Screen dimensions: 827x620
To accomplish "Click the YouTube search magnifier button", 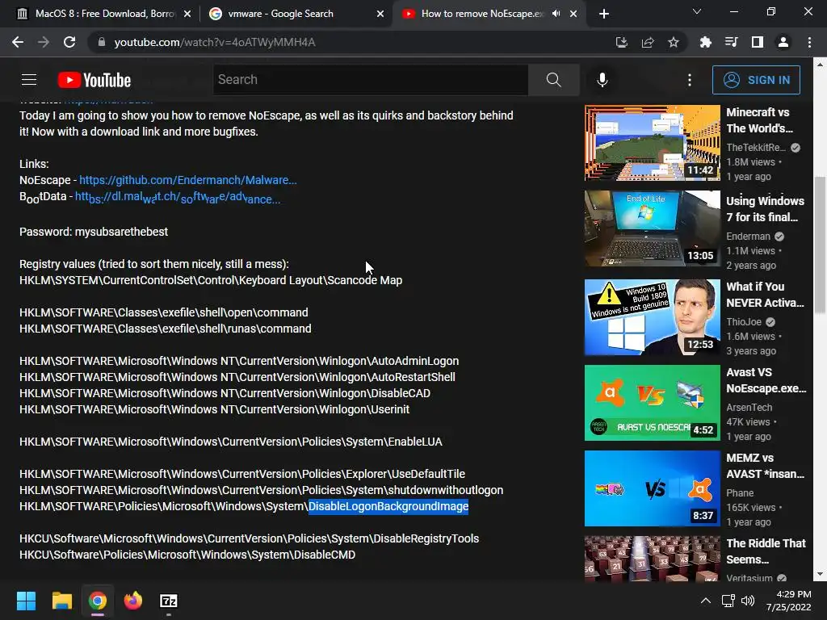I will tap(554, 80).
